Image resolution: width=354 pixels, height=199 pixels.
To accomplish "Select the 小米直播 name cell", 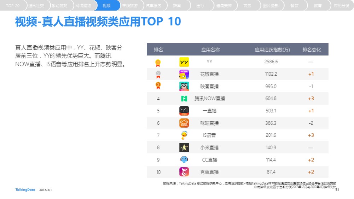I will point(209,147).
